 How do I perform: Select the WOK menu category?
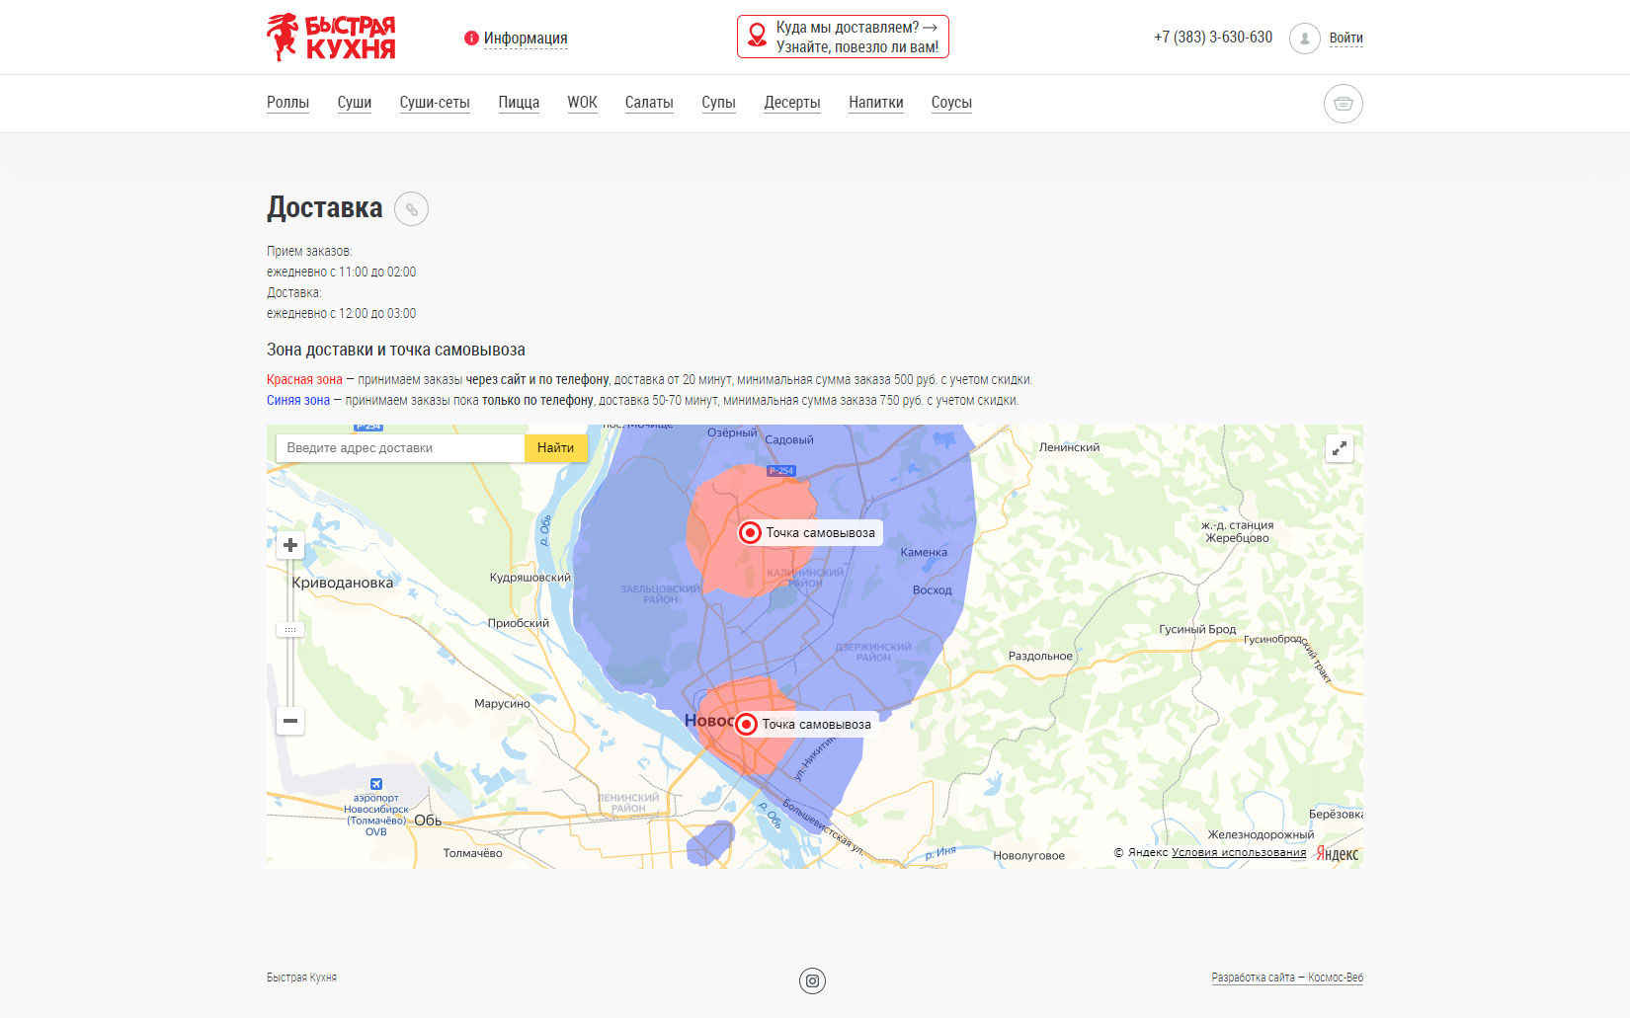coord(582,103)
